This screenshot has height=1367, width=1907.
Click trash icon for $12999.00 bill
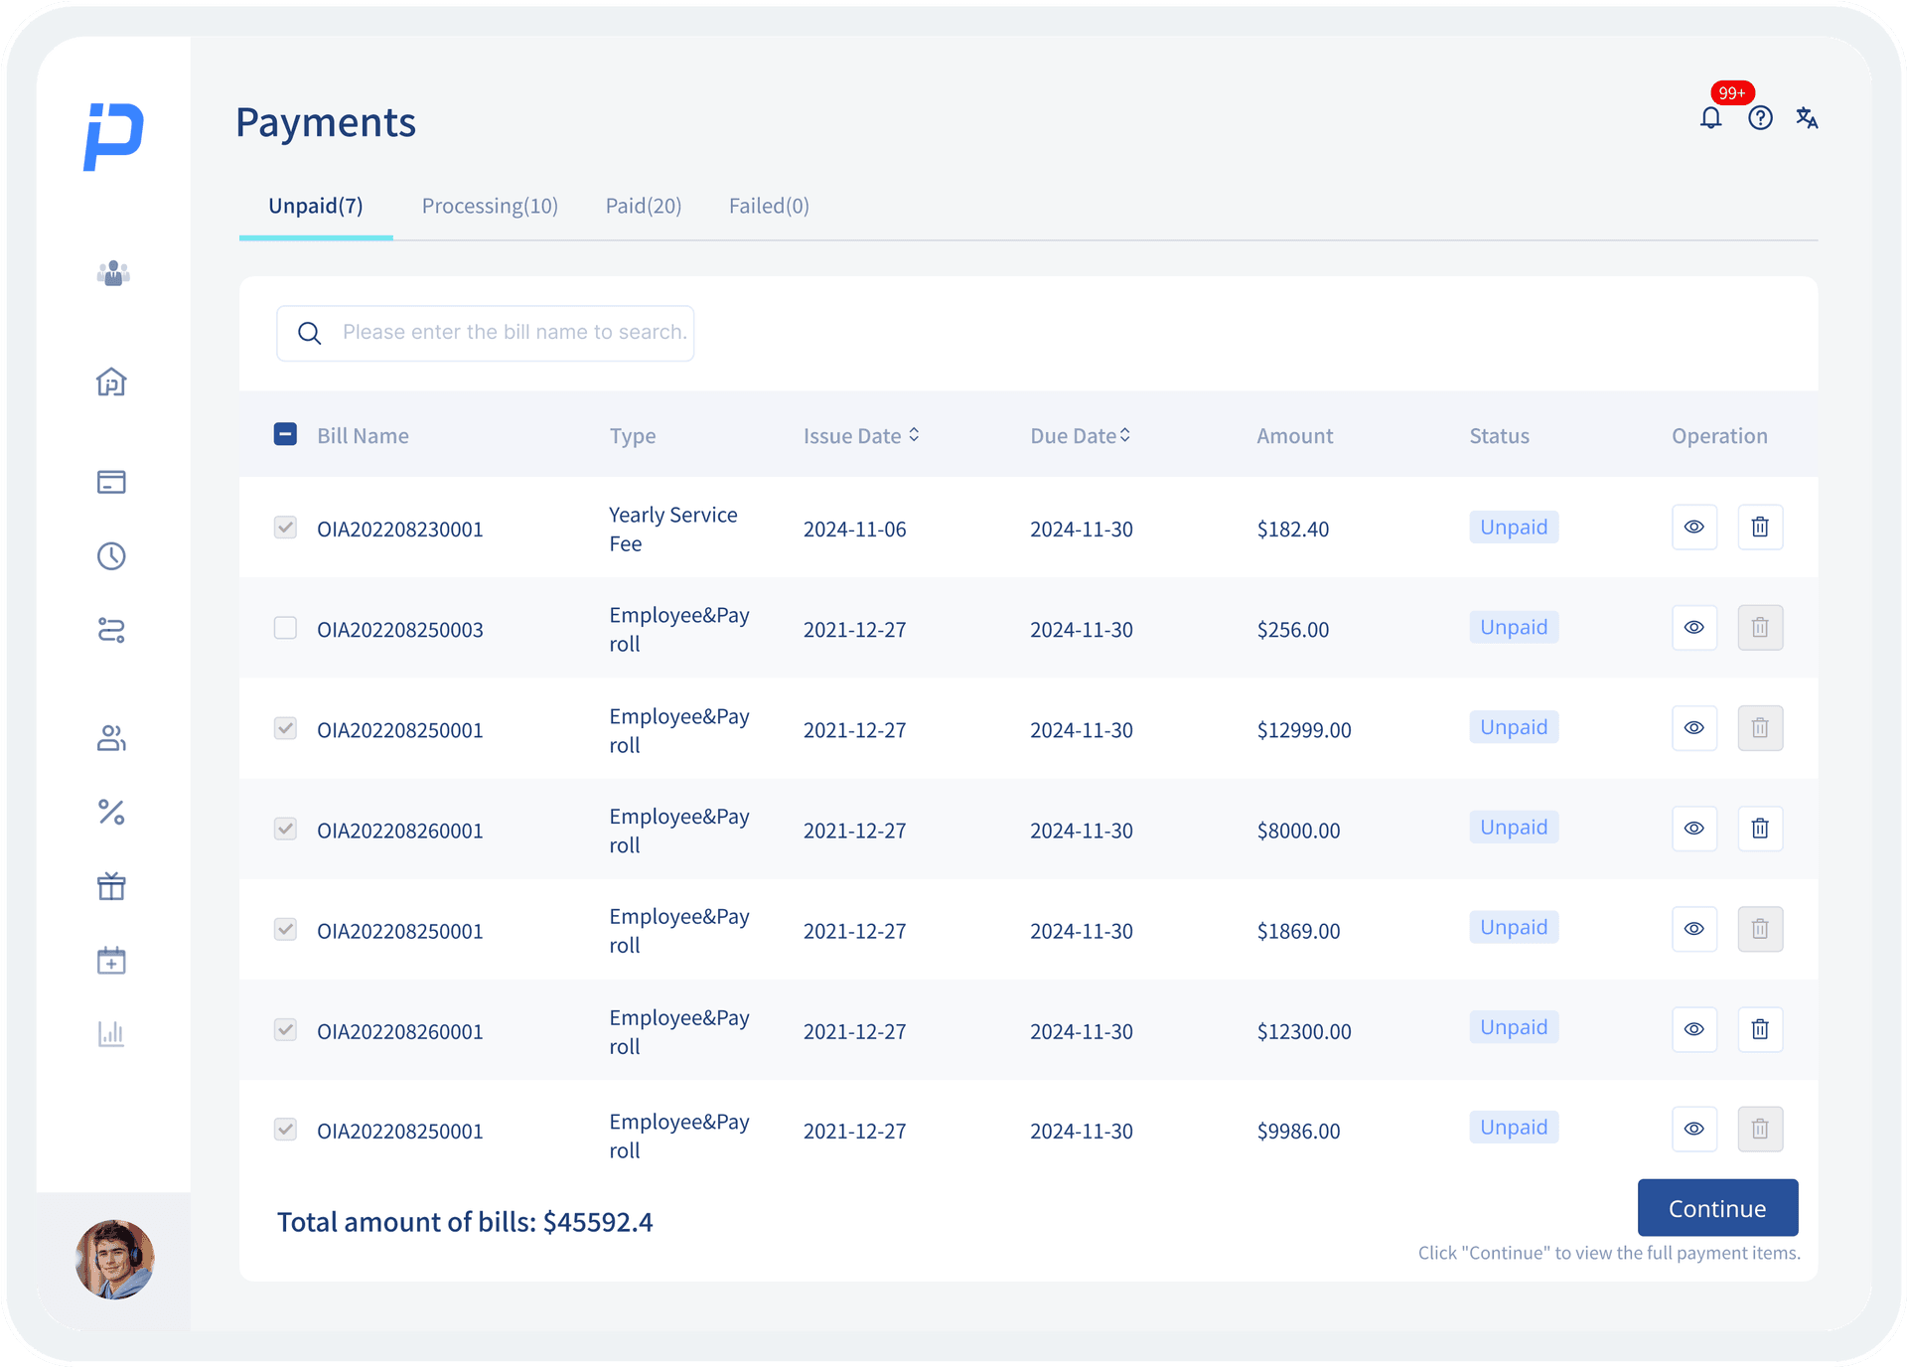click(x=1760, y=727)
